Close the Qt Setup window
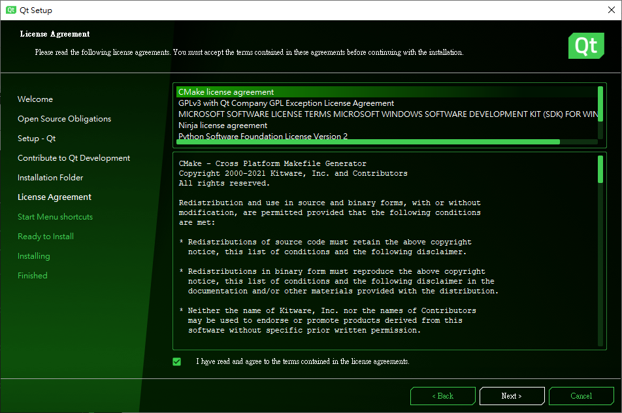The height and width of the screenshot is (413, 622). point(612,10)
